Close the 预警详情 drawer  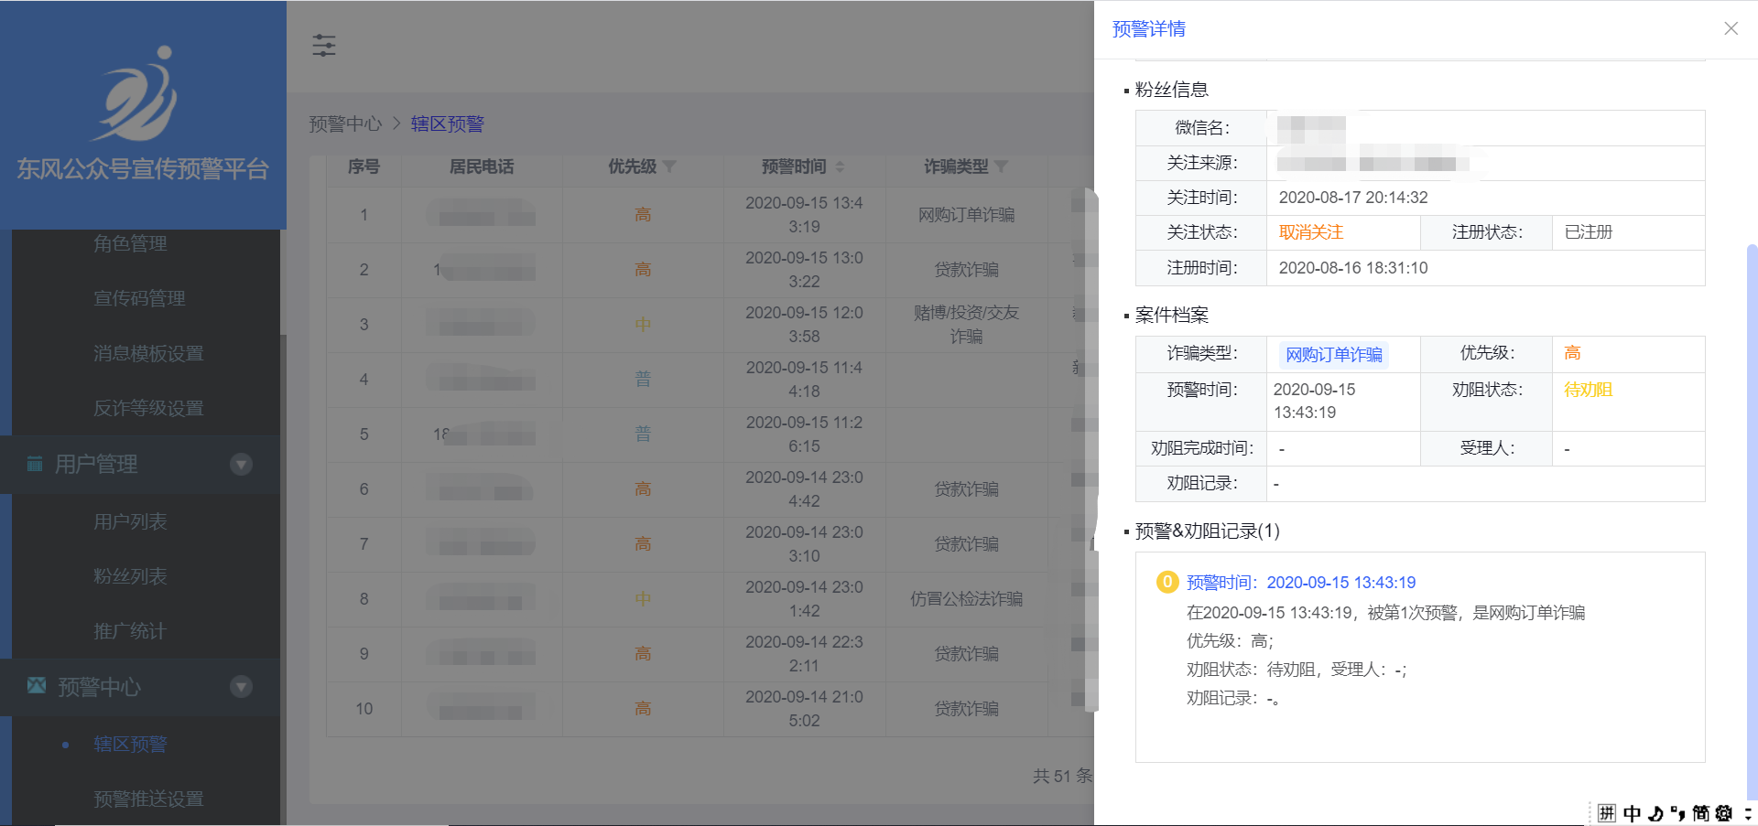[1731, 28]
